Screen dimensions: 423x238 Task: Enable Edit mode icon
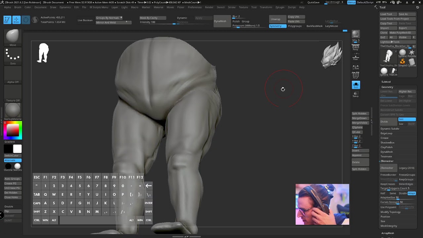[7, 20]
